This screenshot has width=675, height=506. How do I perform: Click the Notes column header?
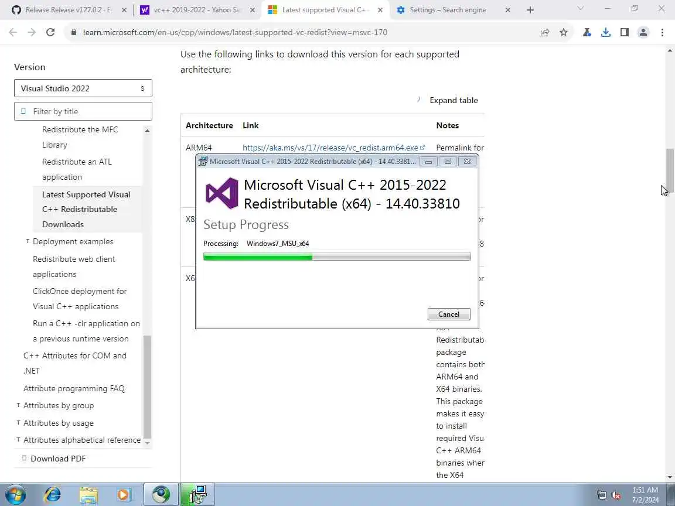tap(447, 125)
